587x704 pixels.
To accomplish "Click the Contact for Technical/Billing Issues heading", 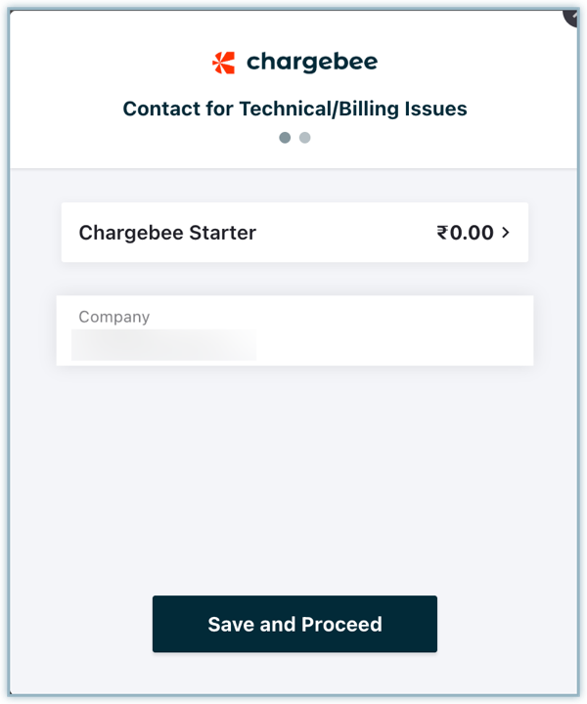I will pyautogui.click(x=294, y=109).
